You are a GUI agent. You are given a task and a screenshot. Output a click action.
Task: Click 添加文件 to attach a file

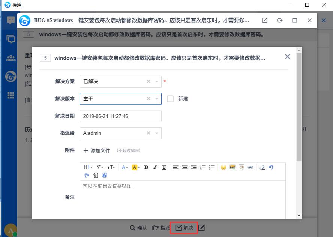(97, 151)
